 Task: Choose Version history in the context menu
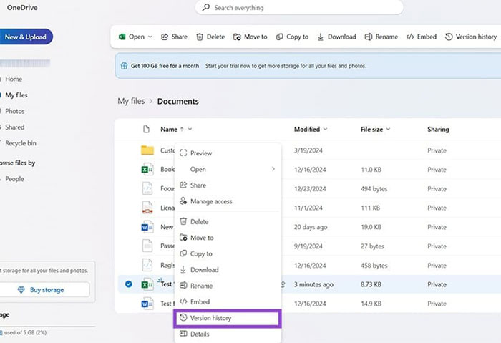210,318
